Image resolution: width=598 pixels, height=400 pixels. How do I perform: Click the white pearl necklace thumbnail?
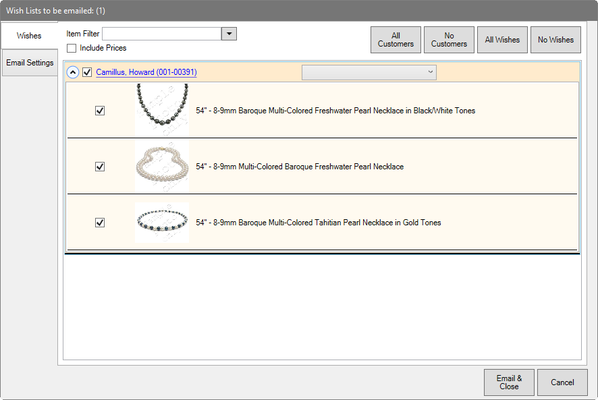[x=162, y=166]
